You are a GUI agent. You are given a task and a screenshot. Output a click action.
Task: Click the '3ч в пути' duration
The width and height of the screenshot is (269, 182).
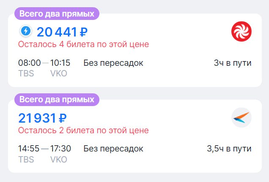coord(233,63)
